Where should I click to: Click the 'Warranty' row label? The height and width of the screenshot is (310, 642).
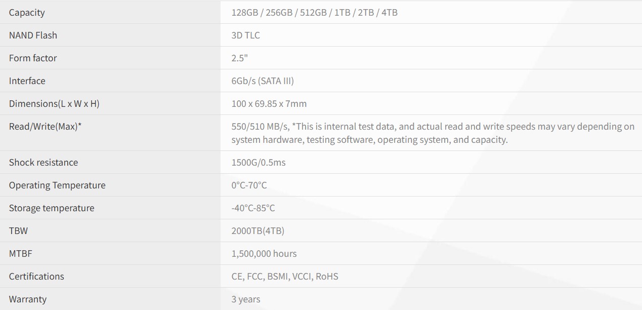28,299
